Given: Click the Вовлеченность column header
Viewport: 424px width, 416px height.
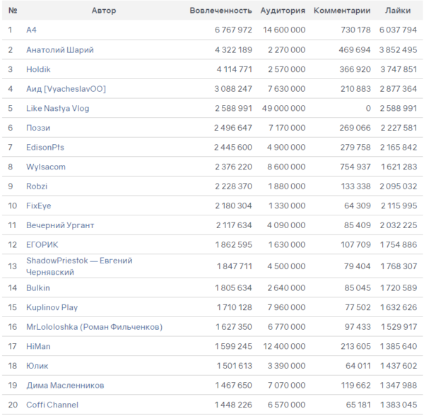Looking at the screenshot, I should [220, 11].
